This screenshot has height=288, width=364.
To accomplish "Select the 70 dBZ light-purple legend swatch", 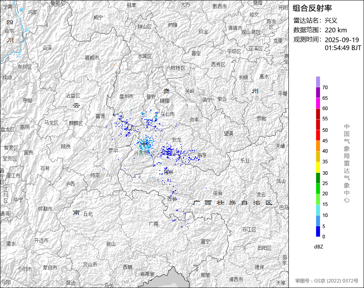I will click(318, 82).
